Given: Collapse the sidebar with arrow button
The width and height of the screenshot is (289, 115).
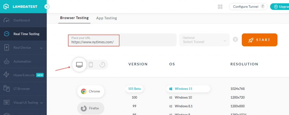Looking at the screenshot, I should point(47,6).
